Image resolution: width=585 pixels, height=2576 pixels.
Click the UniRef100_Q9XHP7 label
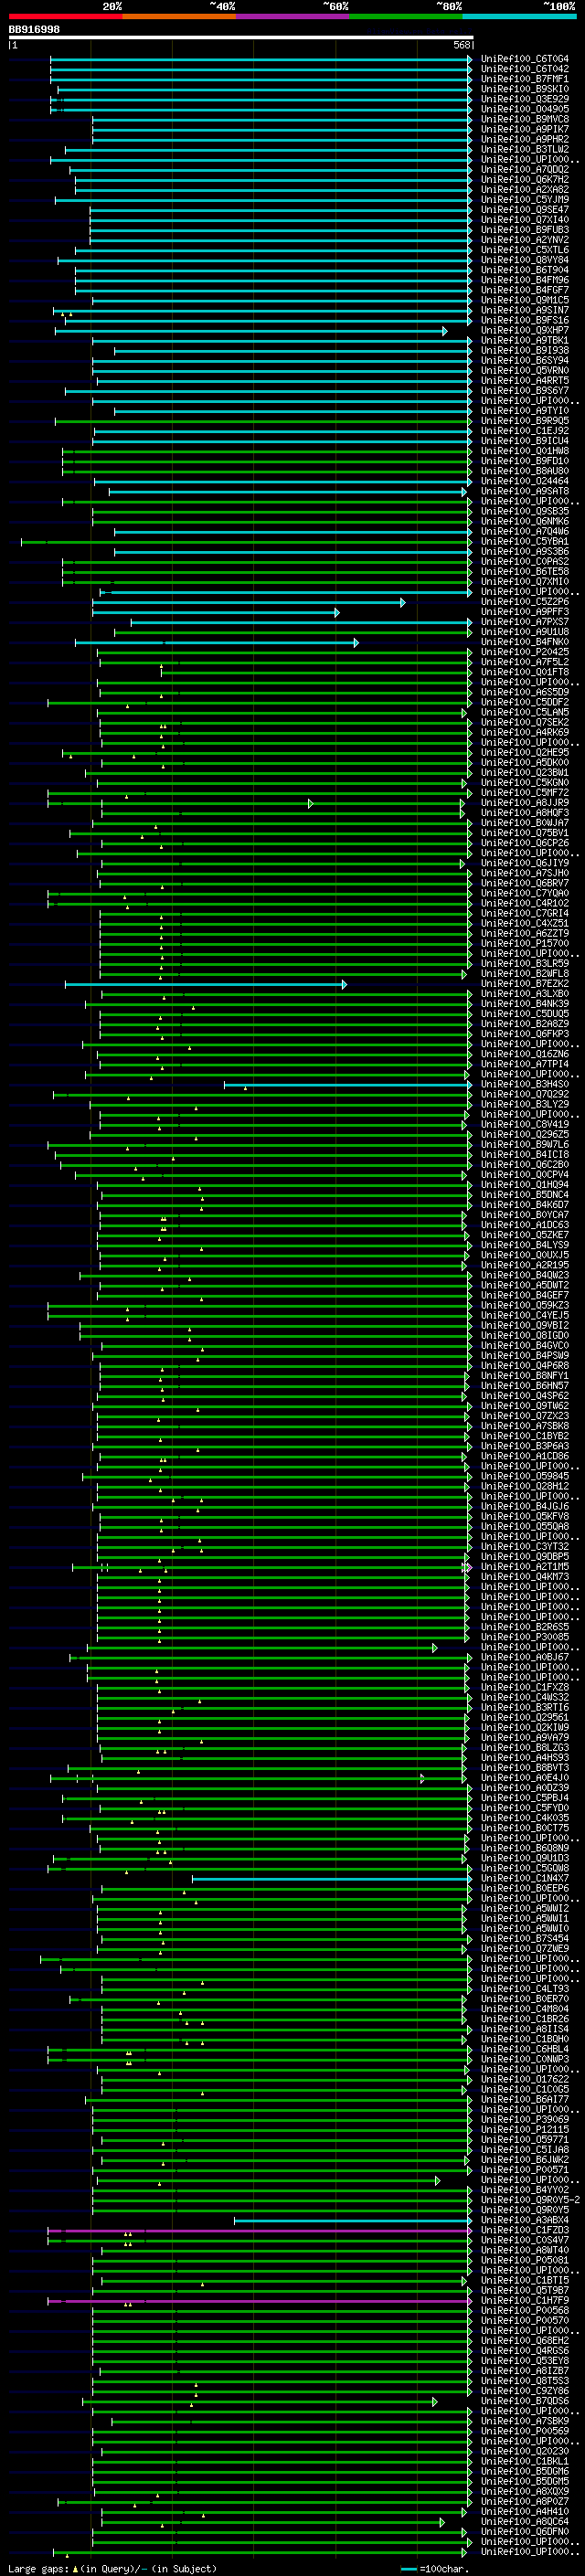coord(525,330)
